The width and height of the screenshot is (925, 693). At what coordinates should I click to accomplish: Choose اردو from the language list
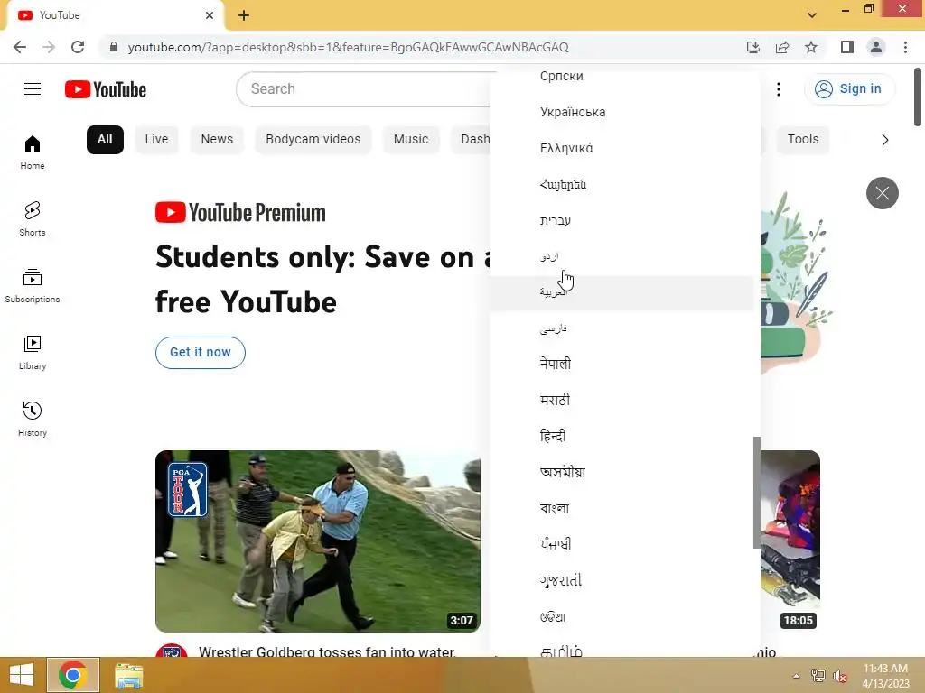point(621,256)
